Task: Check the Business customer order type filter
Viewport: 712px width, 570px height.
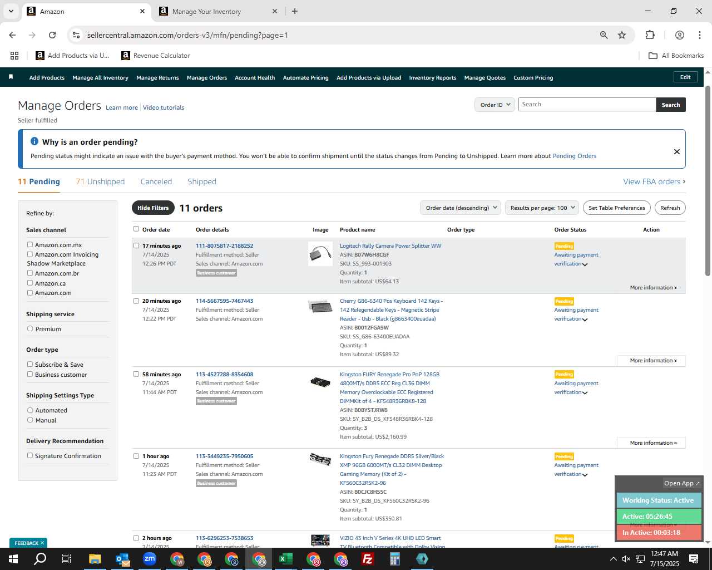Action: (30, 374)
